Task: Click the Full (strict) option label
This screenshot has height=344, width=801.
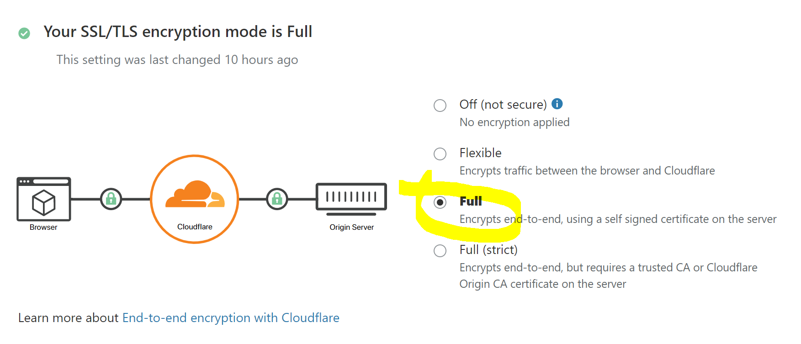Action: 488,250
